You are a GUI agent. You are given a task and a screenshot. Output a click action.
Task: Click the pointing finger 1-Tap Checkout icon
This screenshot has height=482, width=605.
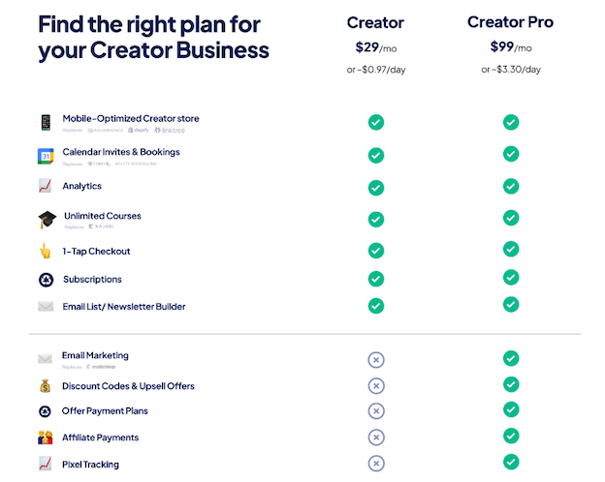pos(46,252)
